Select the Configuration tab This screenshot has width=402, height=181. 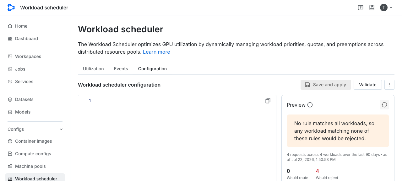pos(152,69)
